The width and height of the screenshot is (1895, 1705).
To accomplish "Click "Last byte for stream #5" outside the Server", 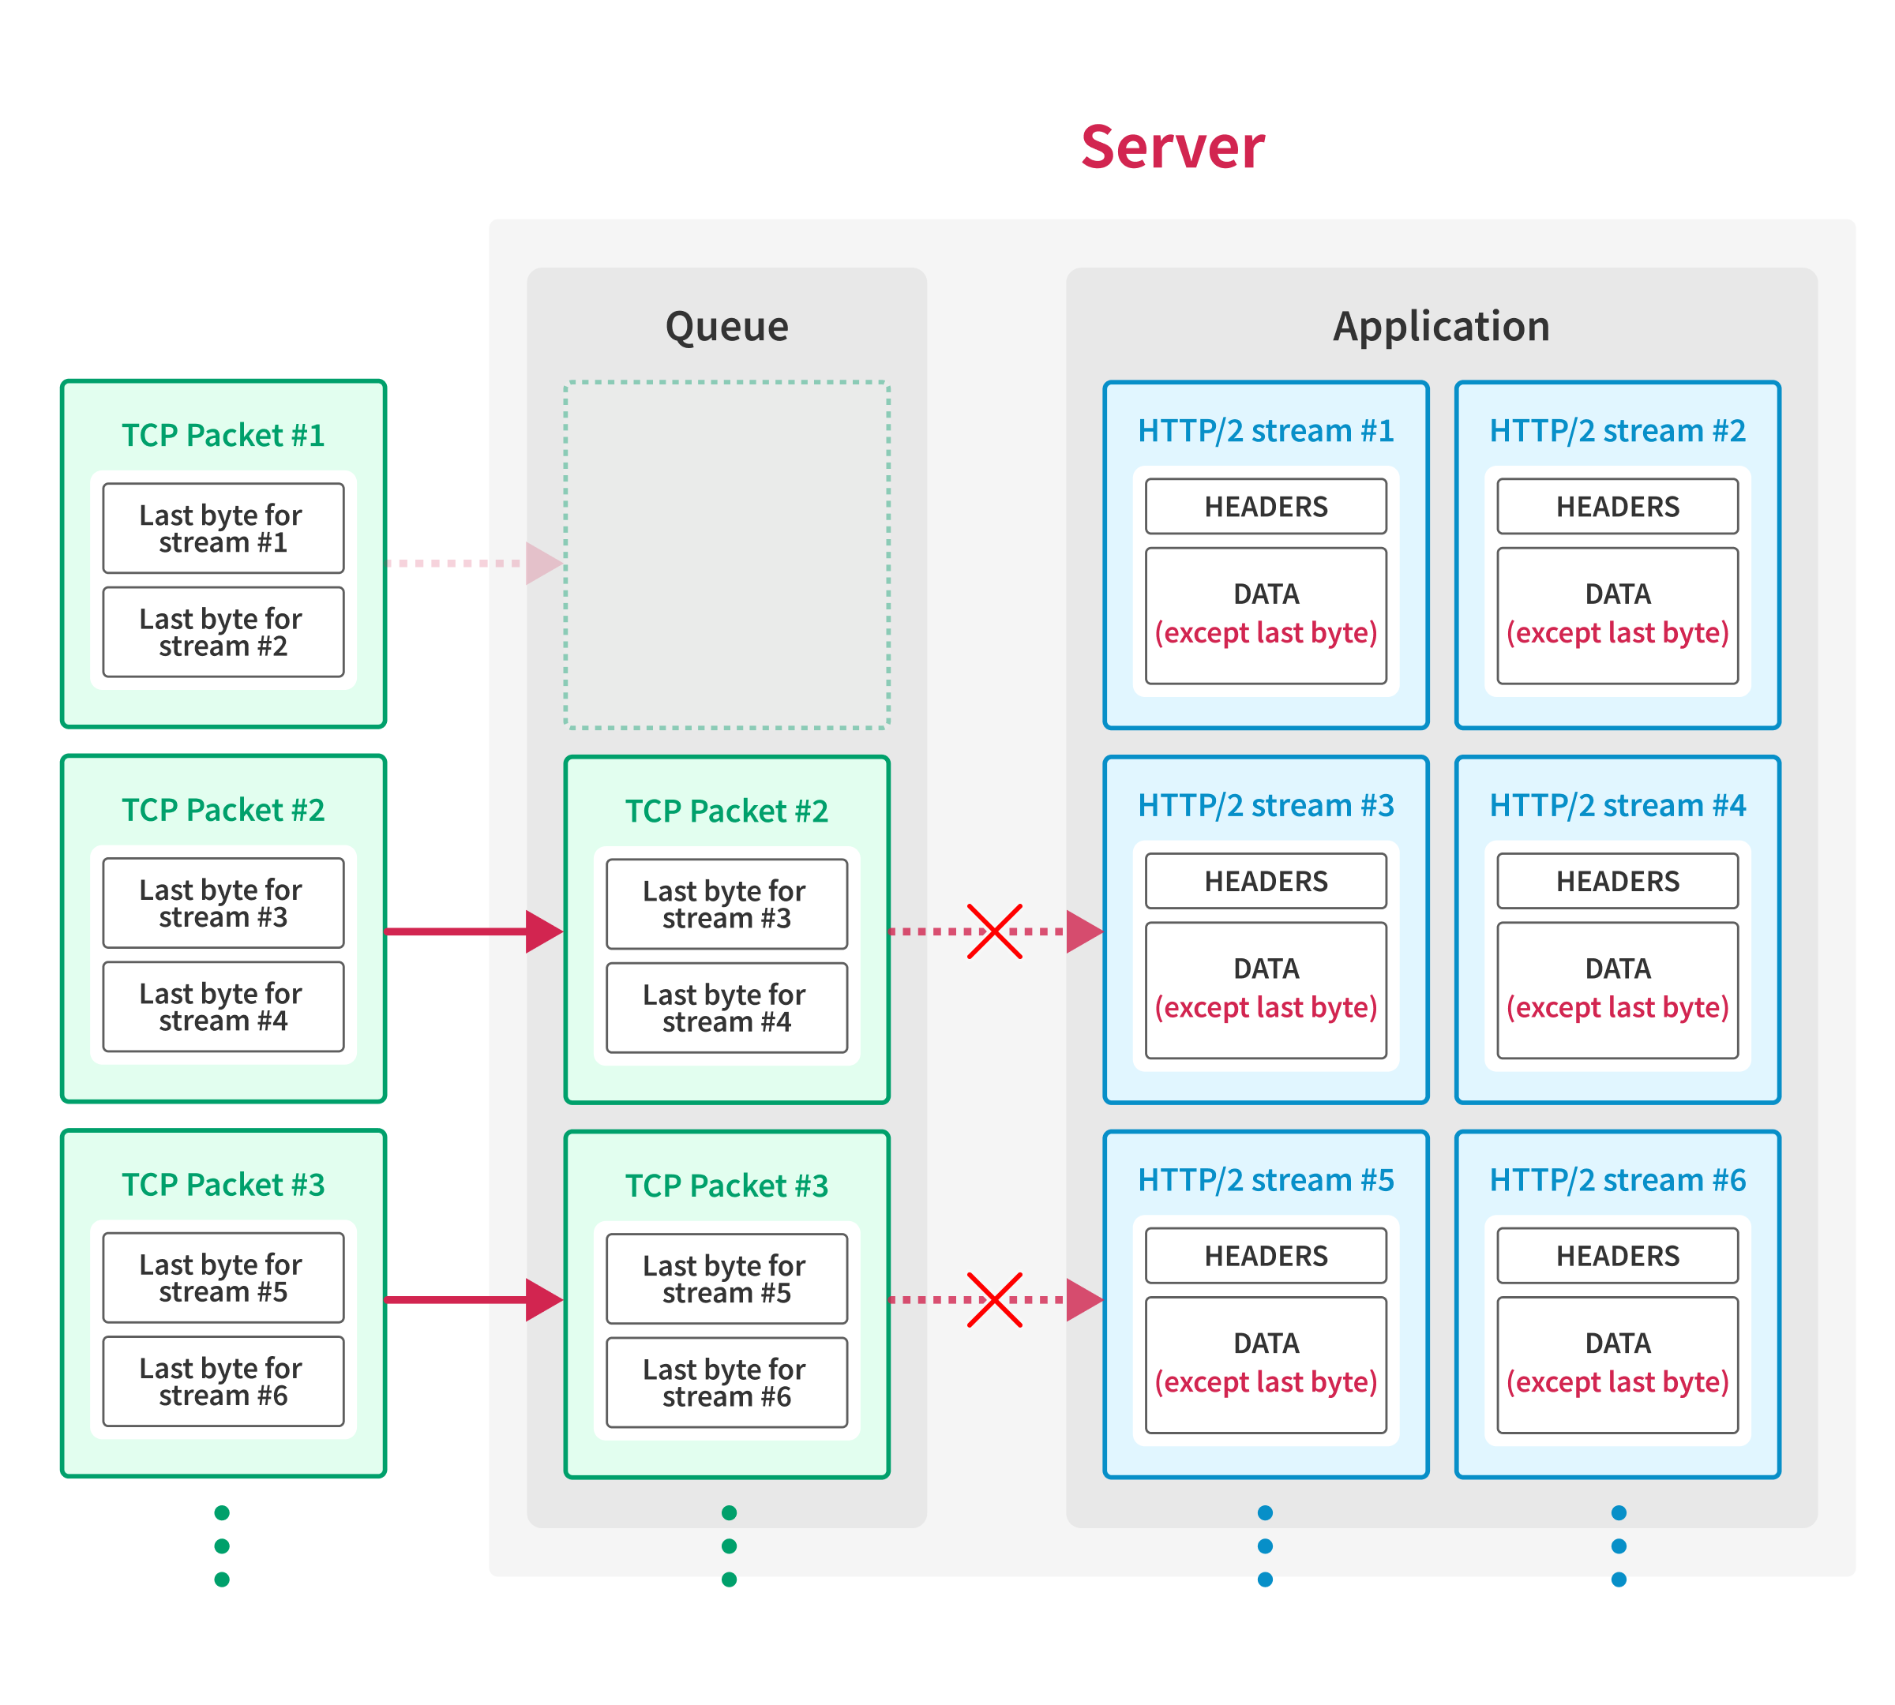I will 223,1278.
